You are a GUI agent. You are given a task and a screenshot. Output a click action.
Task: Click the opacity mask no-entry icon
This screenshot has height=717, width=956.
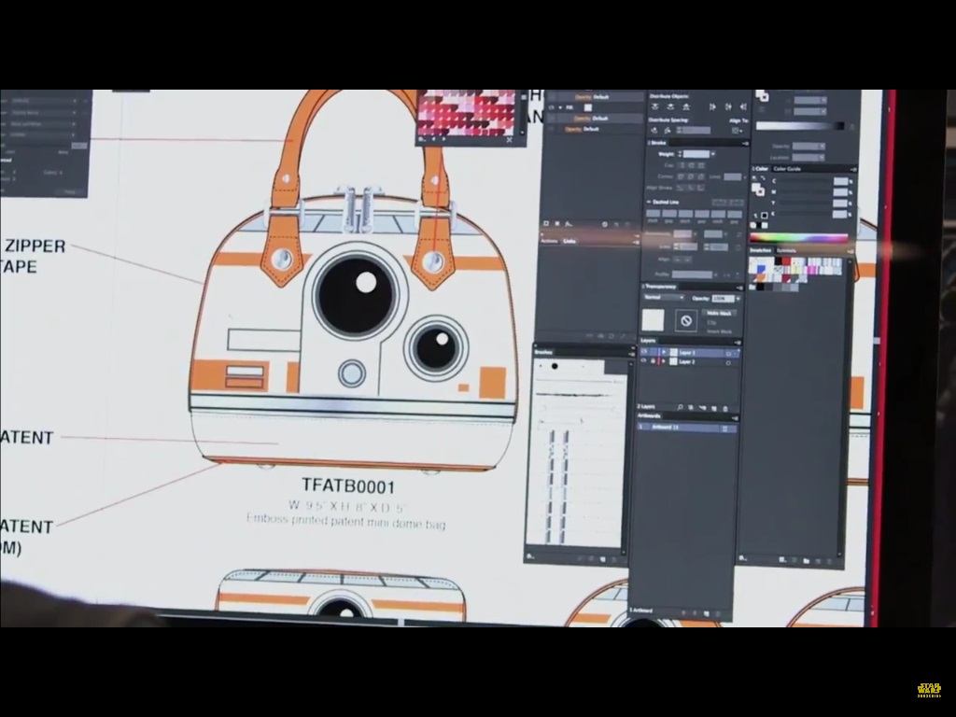686,320
